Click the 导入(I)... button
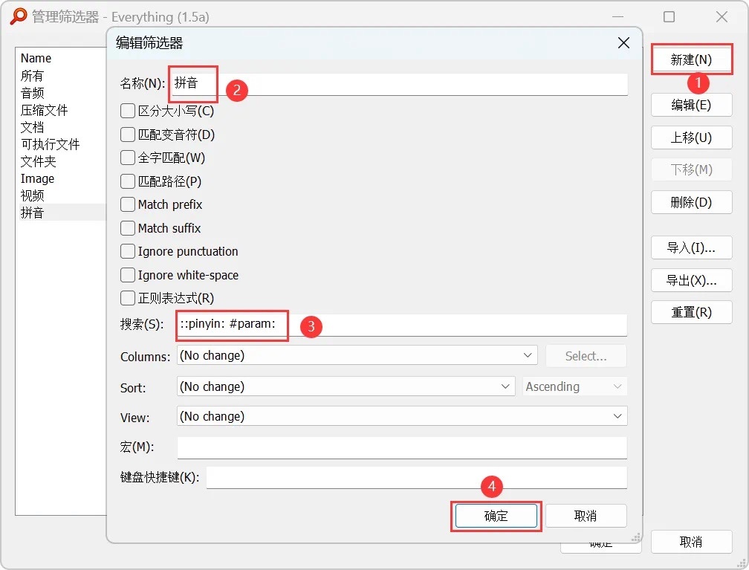This screenshot has width=749, height=570. pos(691,247)
